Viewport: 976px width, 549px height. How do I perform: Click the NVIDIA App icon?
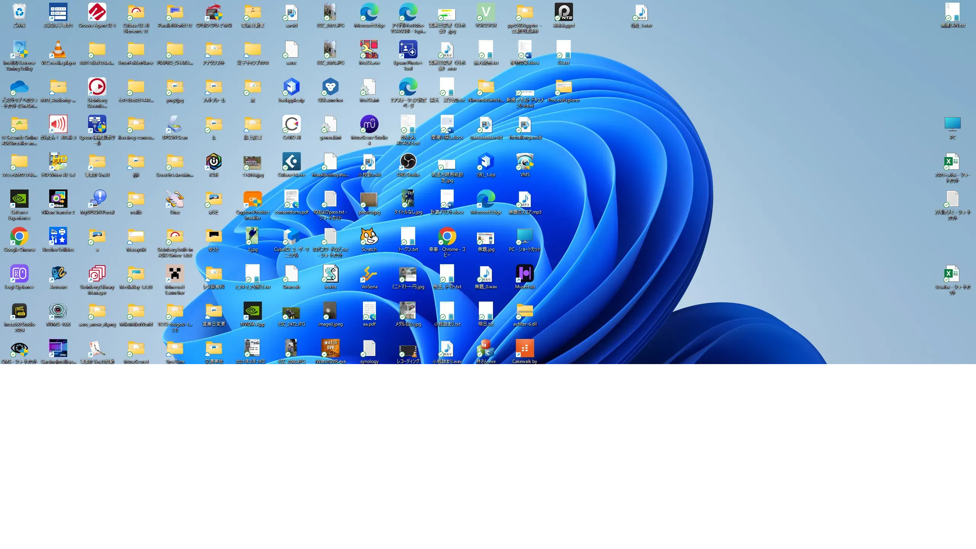tap(252, 311)
